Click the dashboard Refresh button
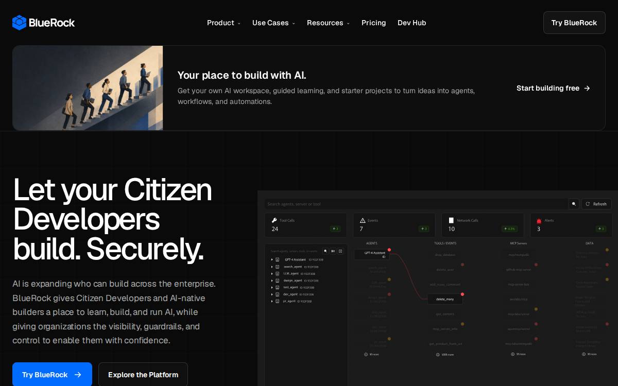The image size is (618, 386). tap(596, 204)
